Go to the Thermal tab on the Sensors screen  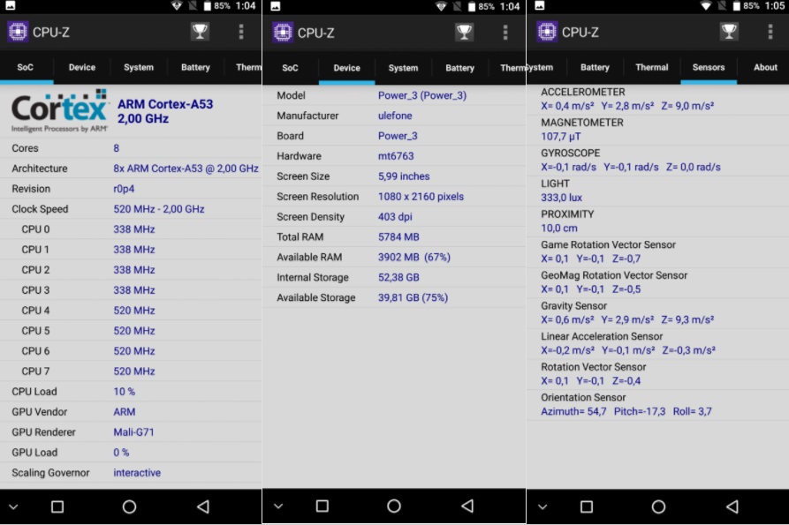pyautogui.click(x=651, y=67)
